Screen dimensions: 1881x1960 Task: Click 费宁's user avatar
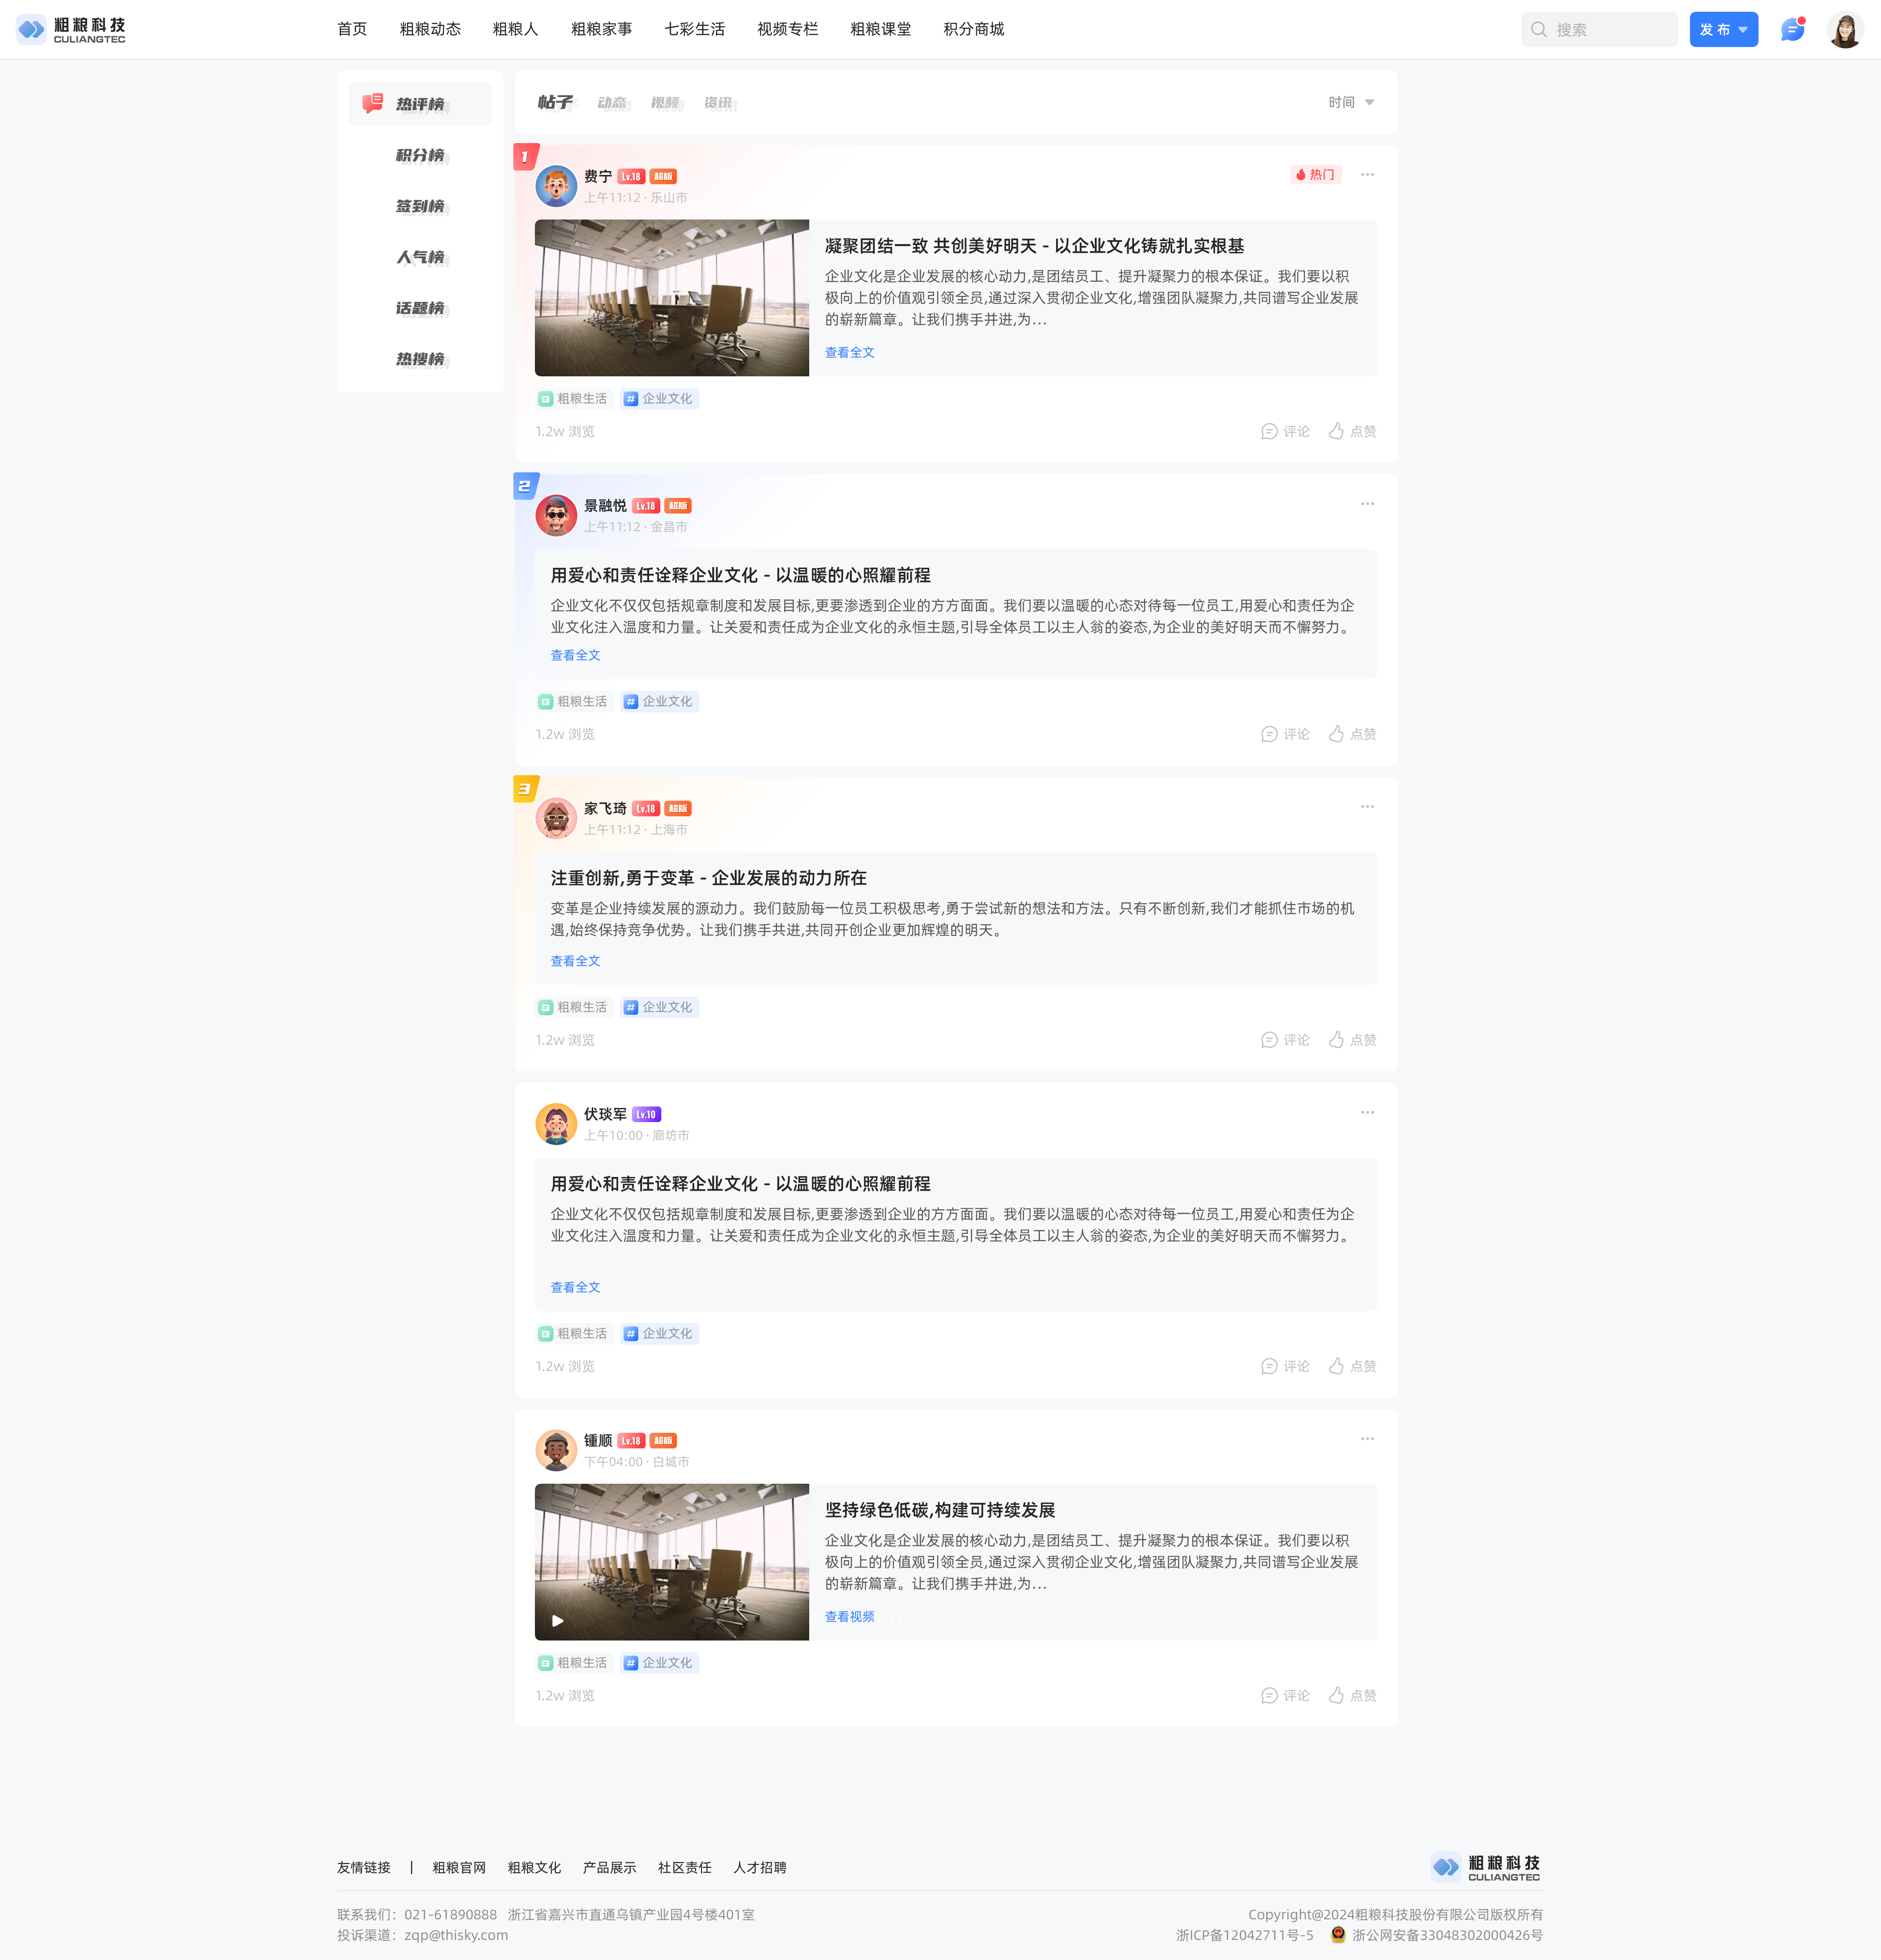[x=555, y=186]
